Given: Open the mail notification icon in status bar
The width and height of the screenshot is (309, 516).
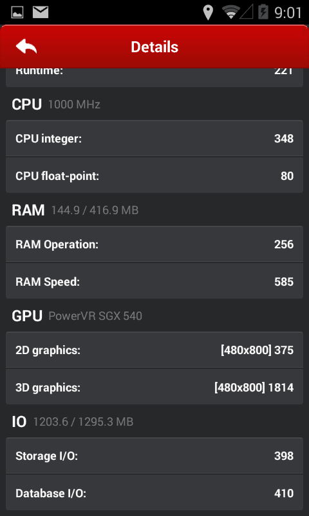Looking at the screenshot, I should [x=41, y=12].
